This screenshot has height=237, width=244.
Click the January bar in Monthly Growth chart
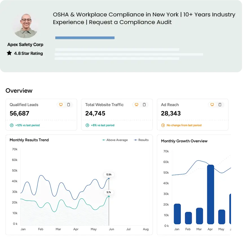click(177, 214)
